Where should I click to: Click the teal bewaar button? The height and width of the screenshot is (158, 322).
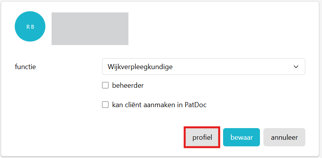[x=241, y=137]
